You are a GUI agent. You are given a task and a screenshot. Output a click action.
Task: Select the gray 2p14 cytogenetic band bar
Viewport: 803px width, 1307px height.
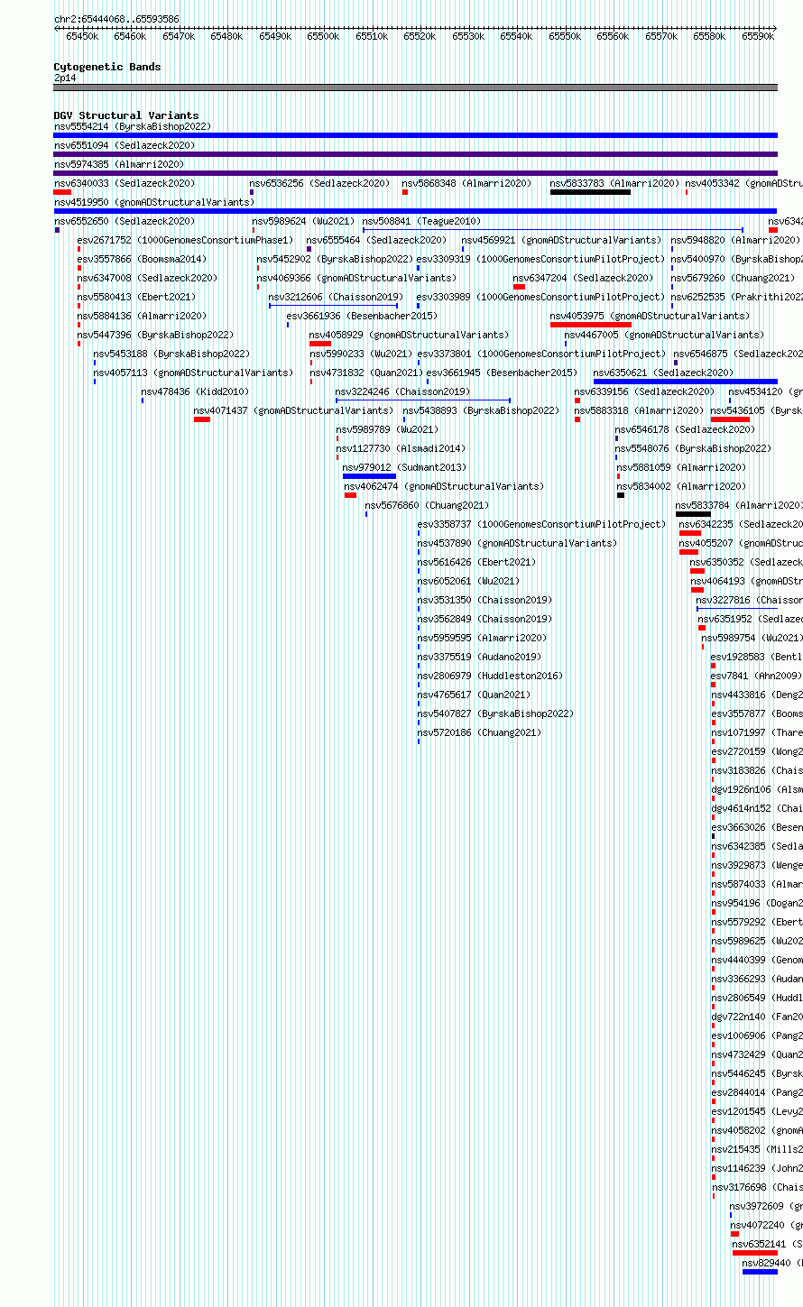point(415,87)
